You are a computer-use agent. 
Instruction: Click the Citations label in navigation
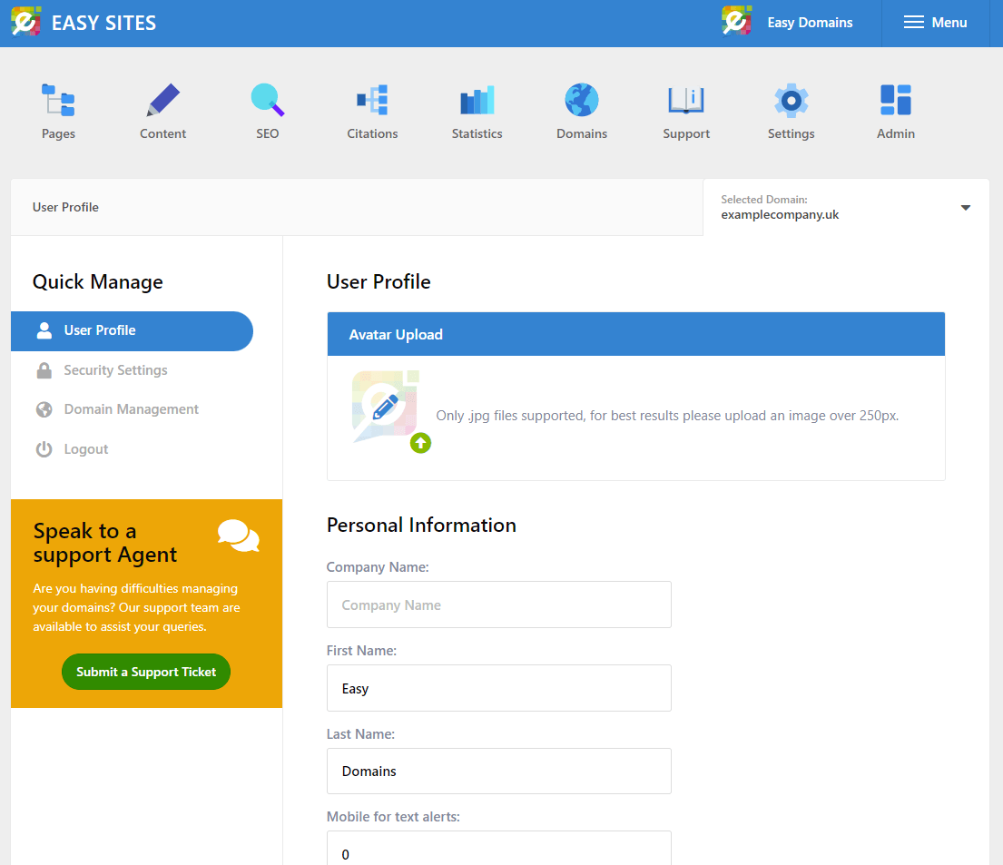(372, 133)
